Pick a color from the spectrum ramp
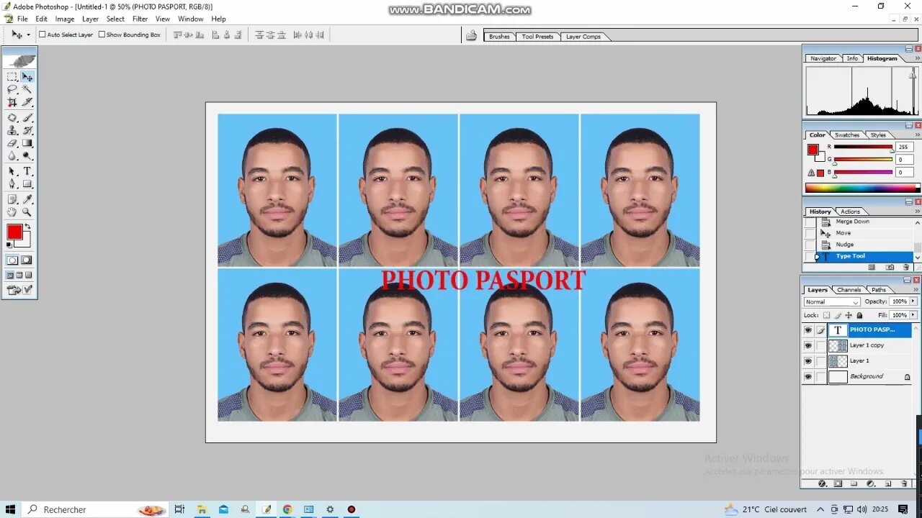This screenshot has width=922, height=518. pos(862,188)
